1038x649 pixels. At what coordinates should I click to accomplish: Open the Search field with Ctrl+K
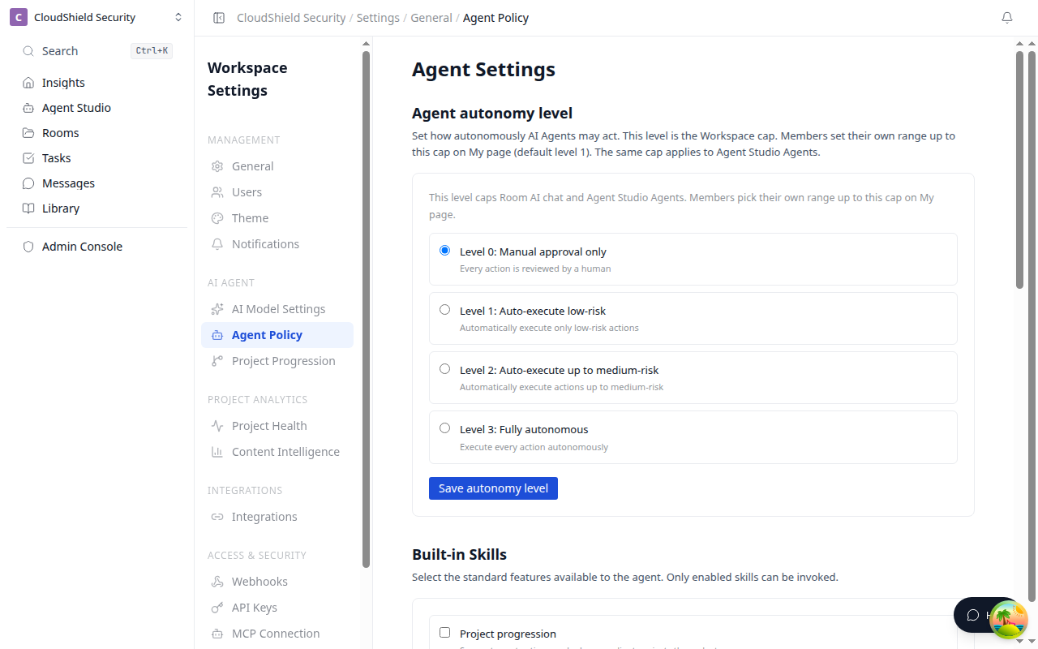click(97, 51)
